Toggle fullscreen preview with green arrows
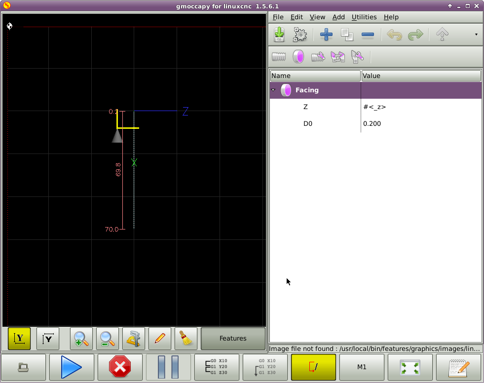484x383 pixels. coord(410,367)
